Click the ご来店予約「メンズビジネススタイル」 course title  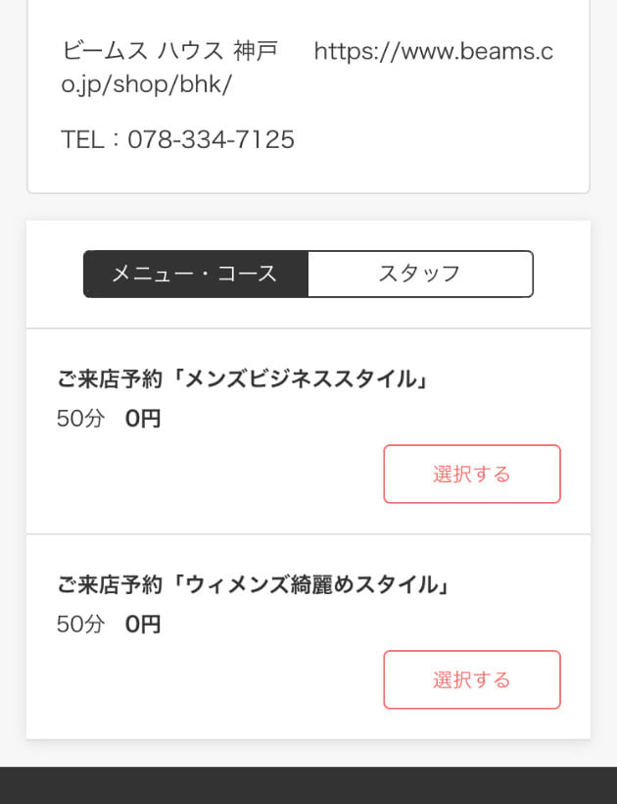243,379
